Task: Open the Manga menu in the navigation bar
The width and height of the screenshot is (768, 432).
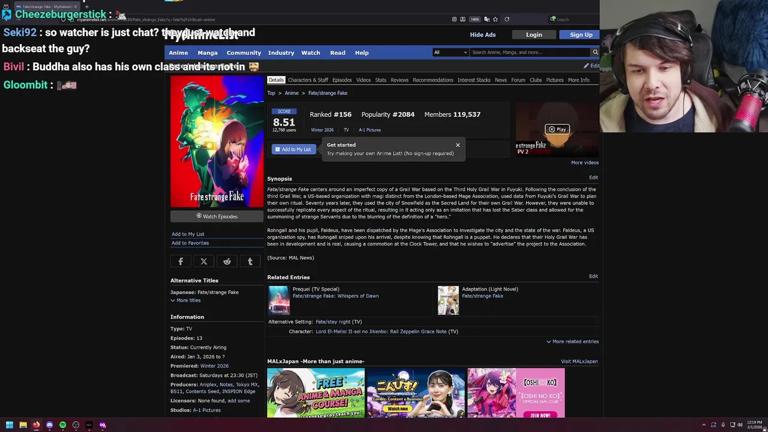Action: (x=208, y=53)
